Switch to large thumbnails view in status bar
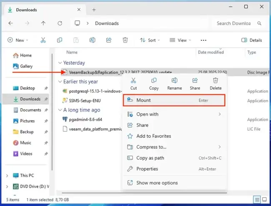271x206 pixels. pos(264,200)
